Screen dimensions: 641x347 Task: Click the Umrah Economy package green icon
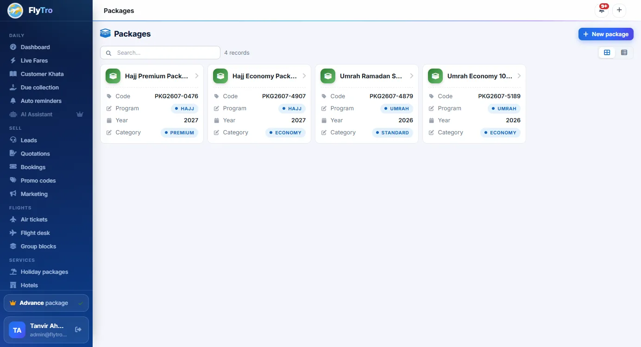coord(435,76)
